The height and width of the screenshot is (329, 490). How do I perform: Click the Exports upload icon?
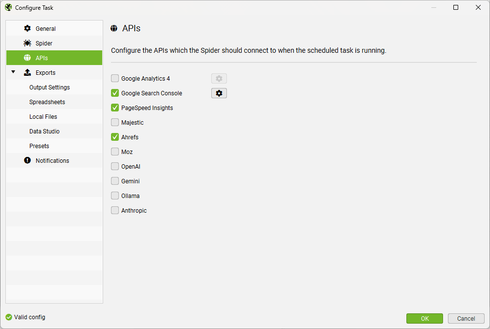point(27,72)
